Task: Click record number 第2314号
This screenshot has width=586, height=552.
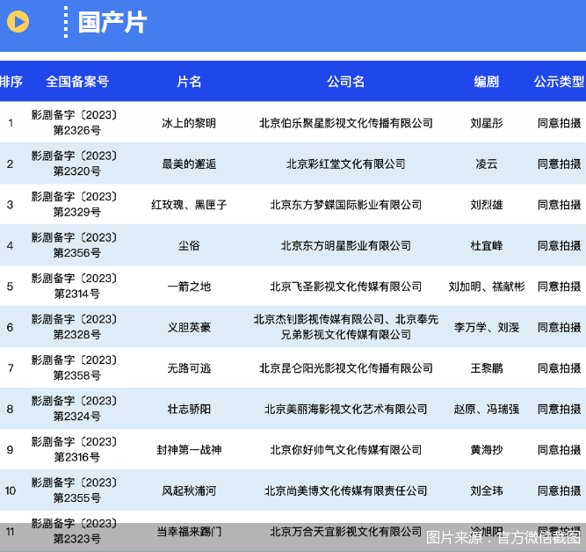Action: pyautogui.click(x=77, y=294)
